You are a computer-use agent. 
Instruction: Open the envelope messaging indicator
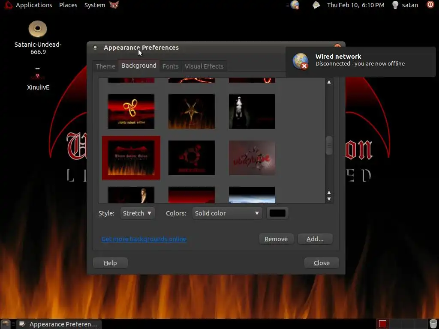316,5
